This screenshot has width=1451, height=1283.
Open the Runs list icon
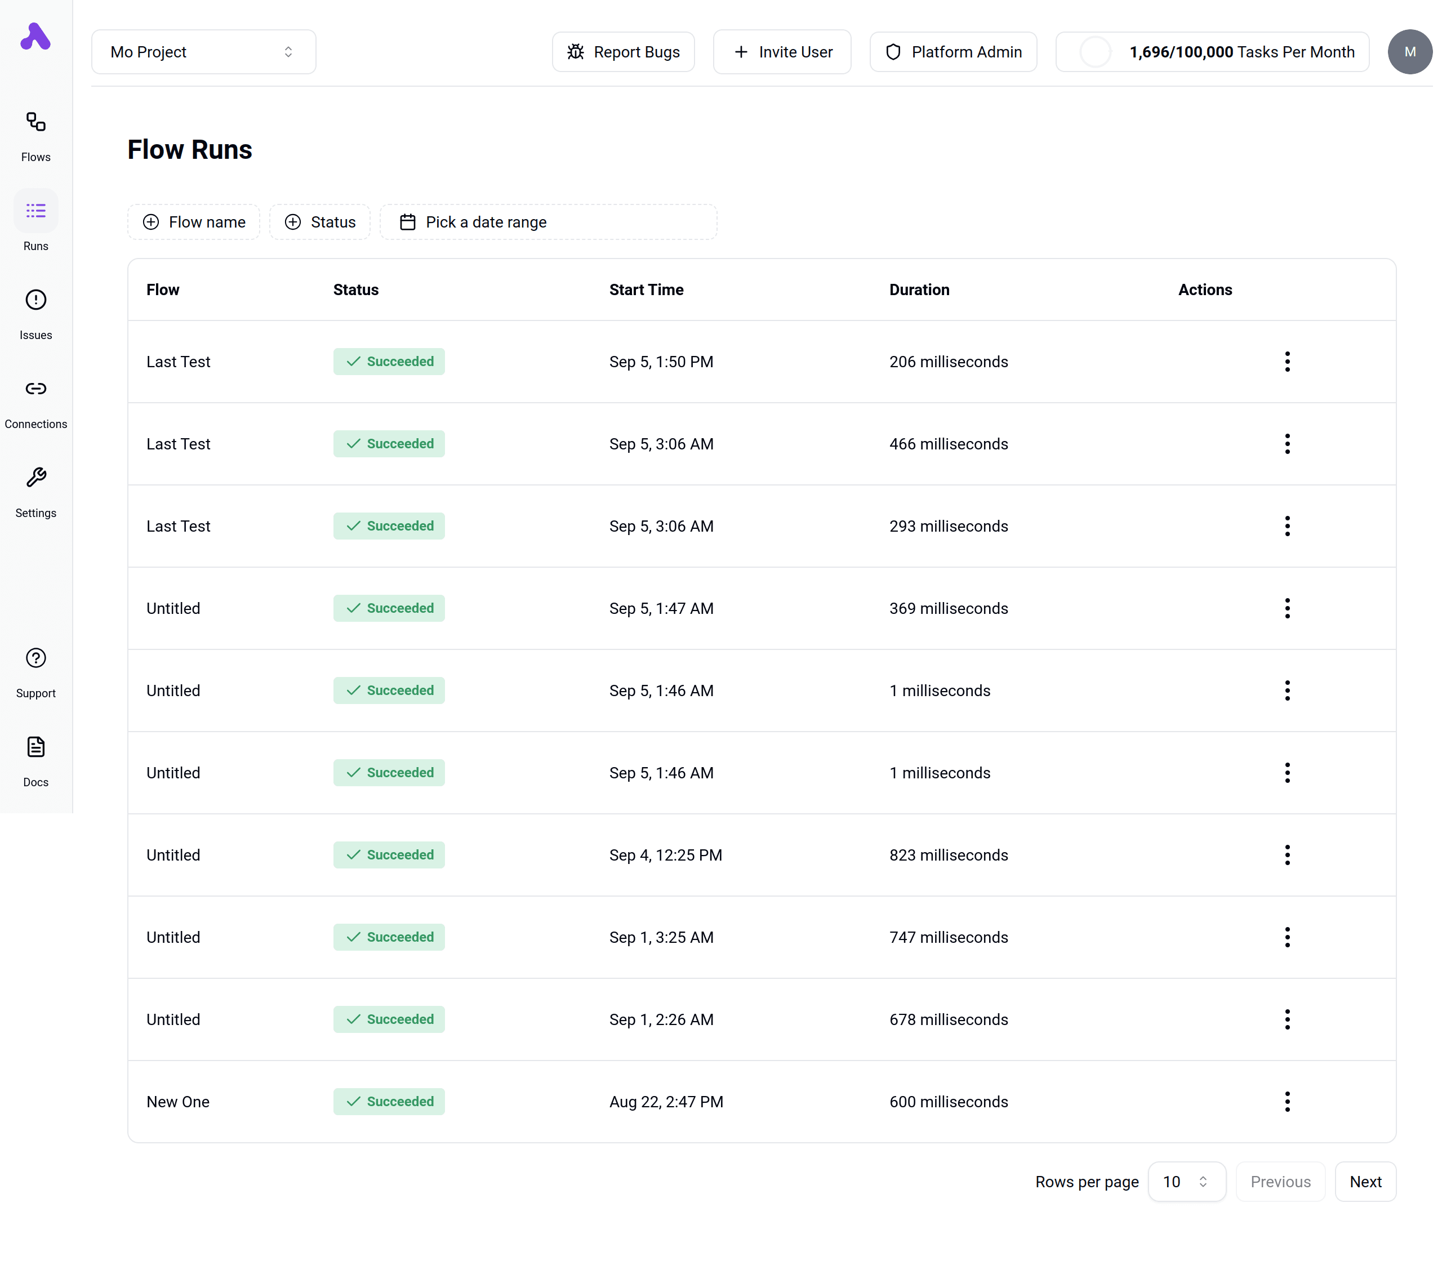pos(35,211)
